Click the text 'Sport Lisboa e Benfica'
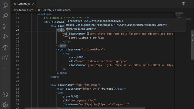The image size is (194, 109). coord(86,38)
